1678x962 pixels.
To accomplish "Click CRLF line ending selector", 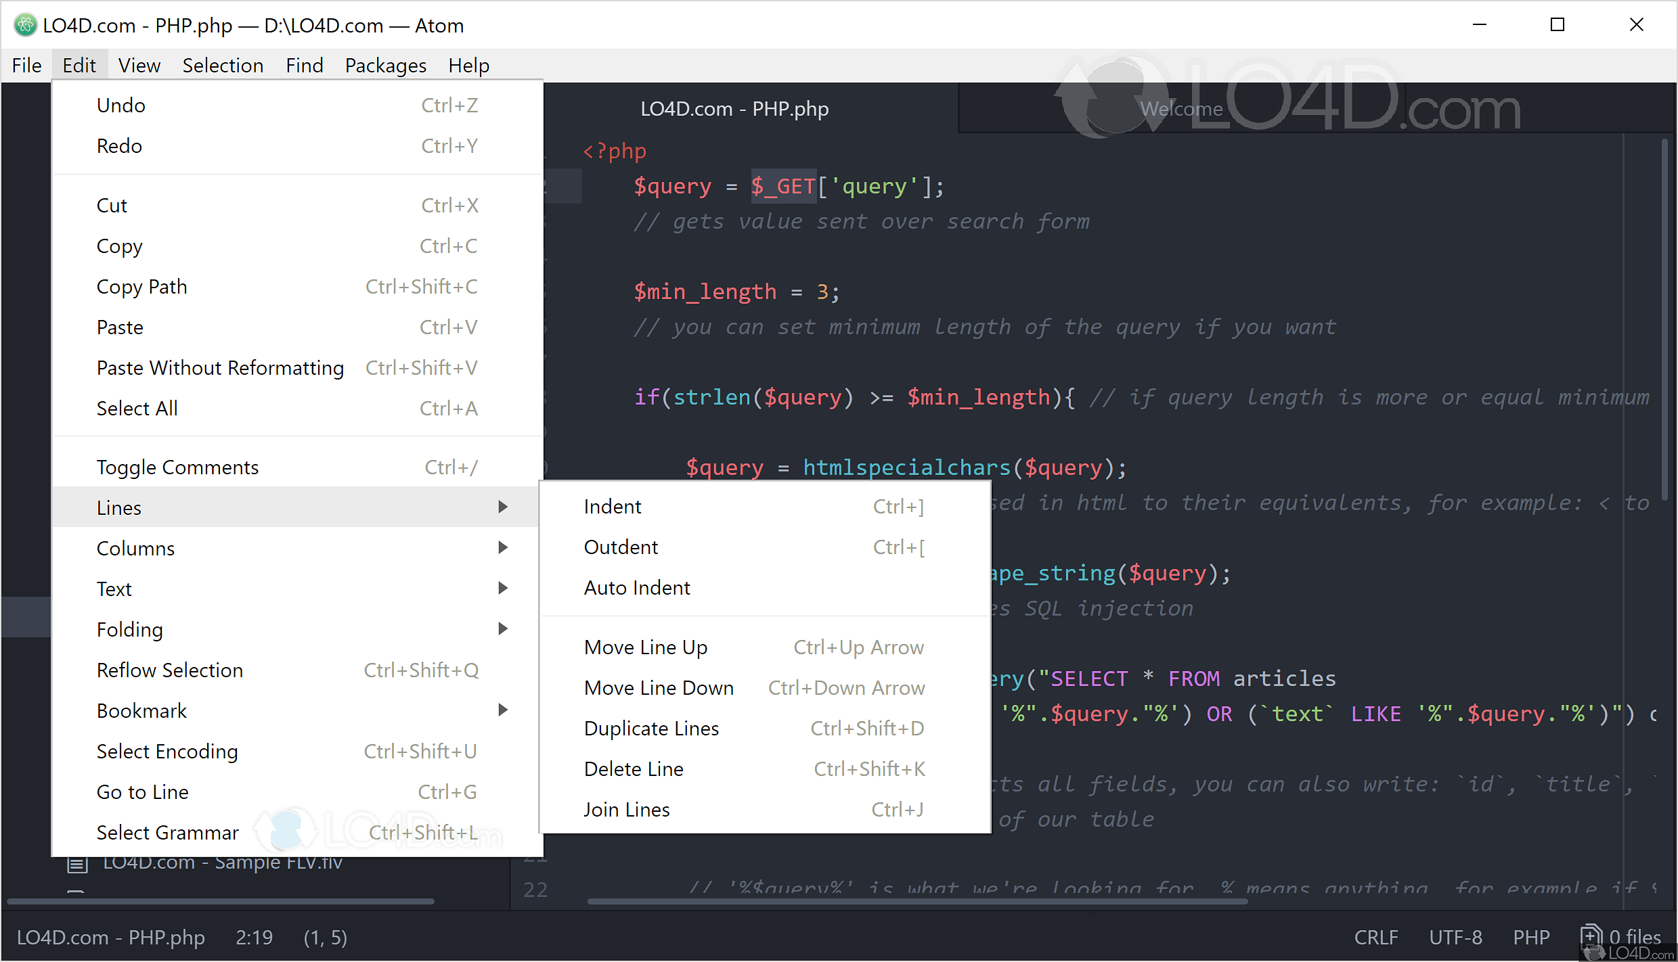I will pyautogui.click(x=1375, y=937).
